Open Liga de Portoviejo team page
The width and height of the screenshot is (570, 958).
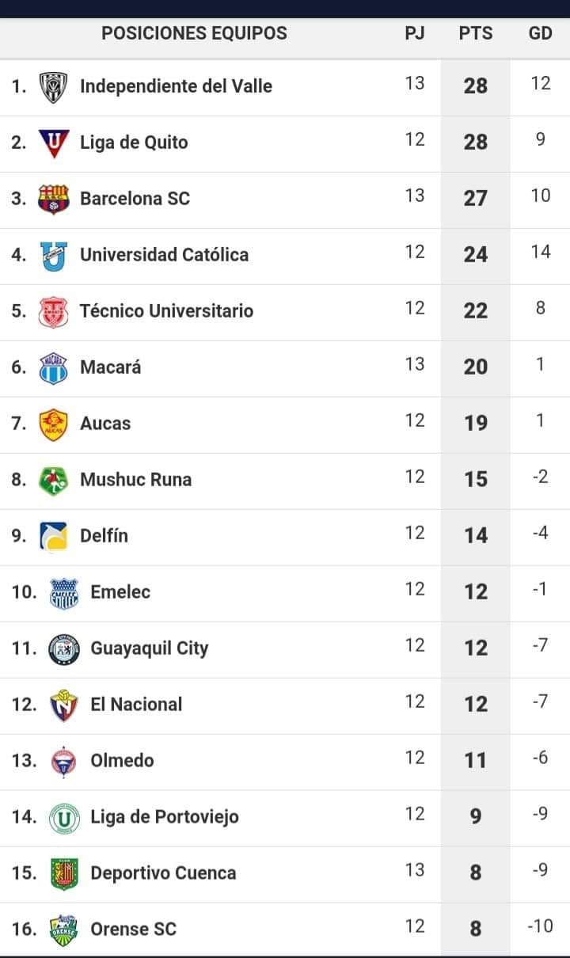click(165, 817)
